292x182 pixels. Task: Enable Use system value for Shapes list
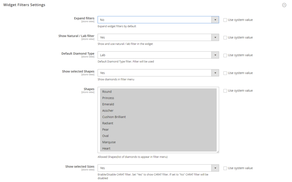tap(225, 91)
